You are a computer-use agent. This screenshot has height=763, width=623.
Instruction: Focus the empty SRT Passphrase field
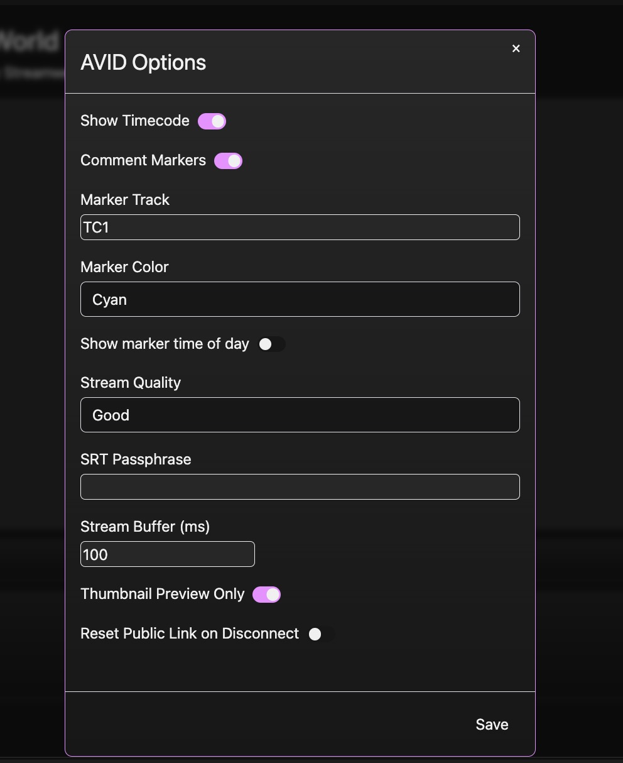tap(300, 486)
